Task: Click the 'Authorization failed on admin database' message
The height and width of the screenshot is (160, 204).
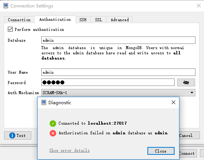Action: coord(113,133)
